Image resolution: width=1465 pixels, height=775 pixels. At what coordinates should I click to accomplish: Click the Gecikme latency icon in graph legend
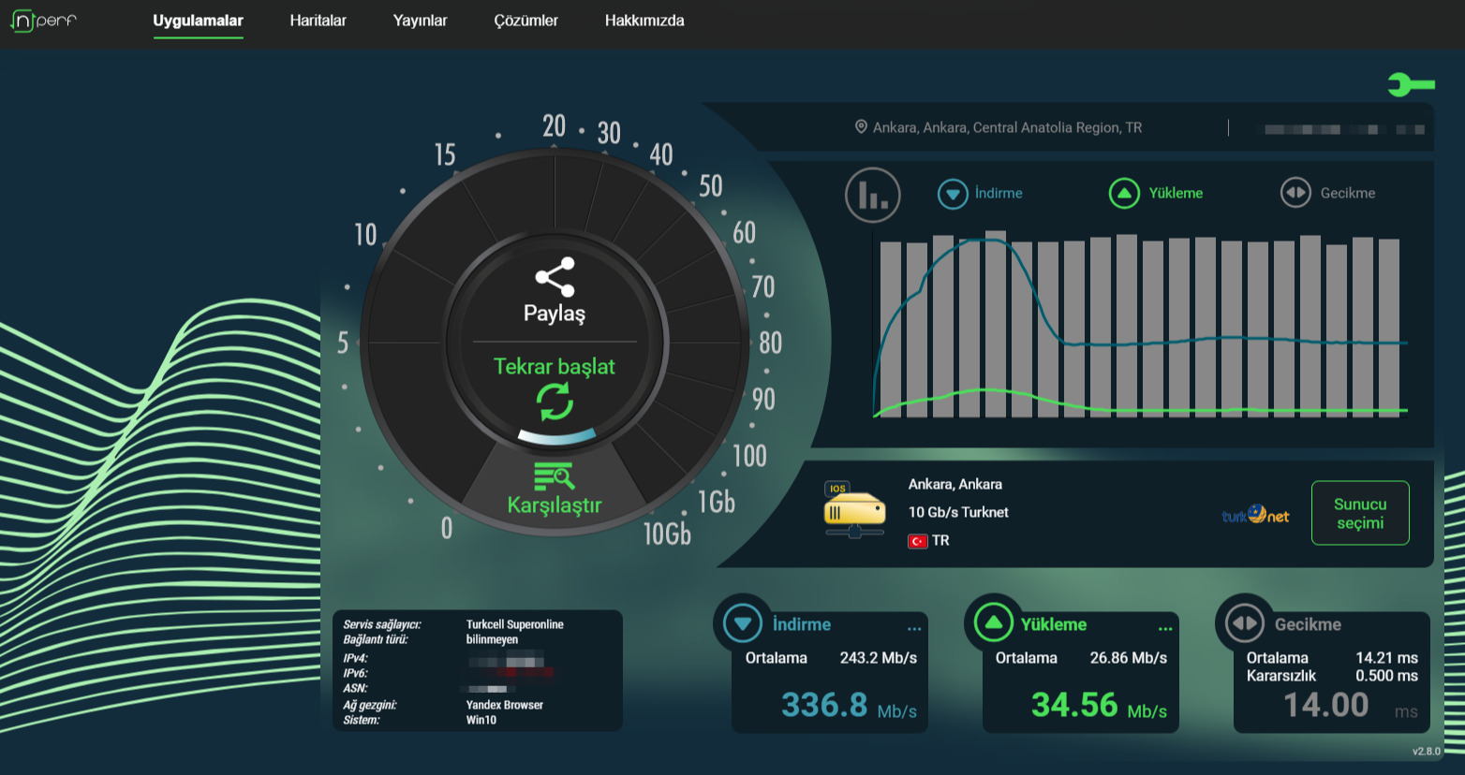1295,193
